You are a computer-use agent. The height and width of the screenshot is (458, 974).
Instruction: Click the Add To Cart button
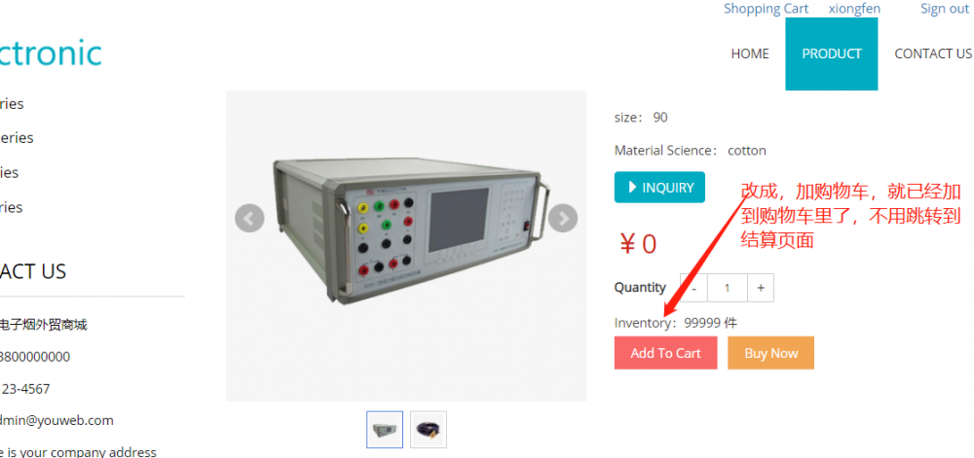665,353
